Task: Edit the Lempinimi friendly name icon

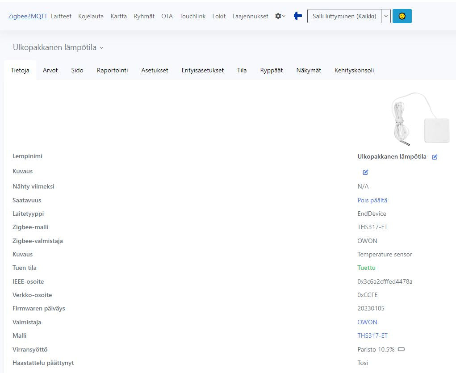Action: [435, 157]
